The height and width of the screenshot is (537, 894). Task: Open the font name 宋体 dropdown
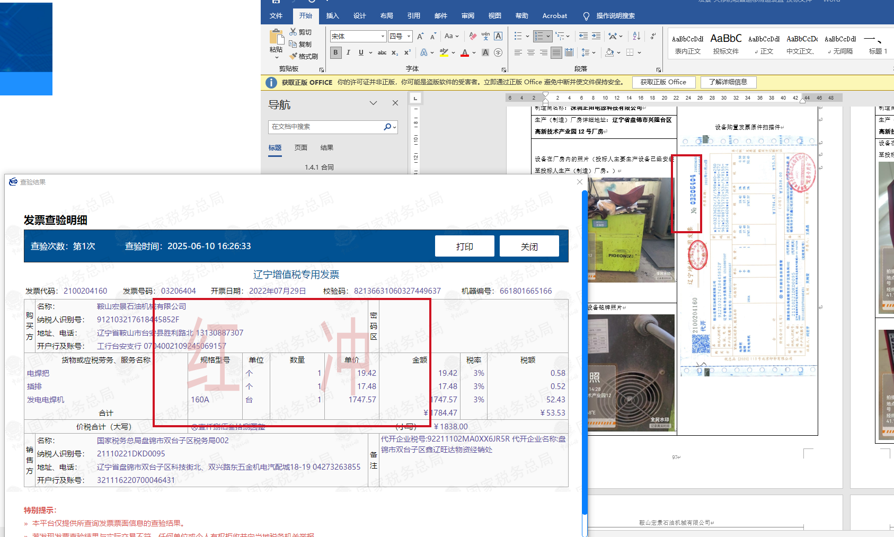click(383, 36)
